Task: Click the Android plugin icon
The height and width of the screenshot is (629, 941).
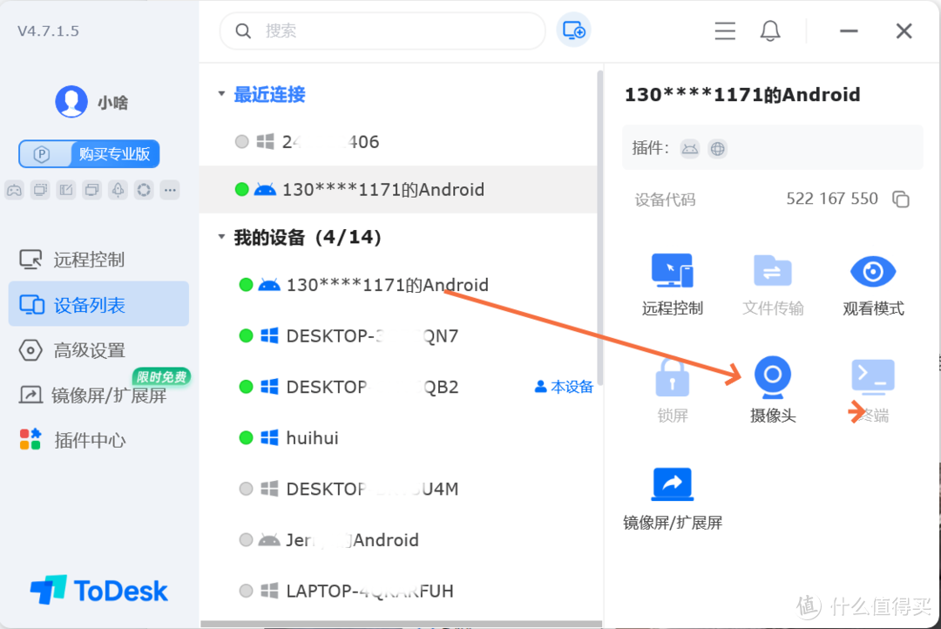Action: pos(689,148)
